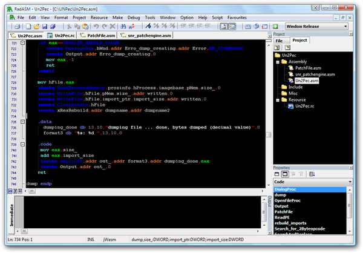This screenshot has height=253, width=363.
Task: Collapse the code block at line 721
Action: [x=23, y=42]
